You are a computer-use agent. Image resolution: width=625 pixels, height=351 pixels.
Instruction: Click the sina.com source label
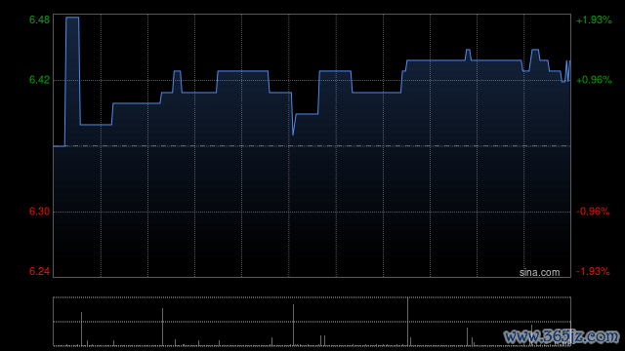tap(539, 273)
